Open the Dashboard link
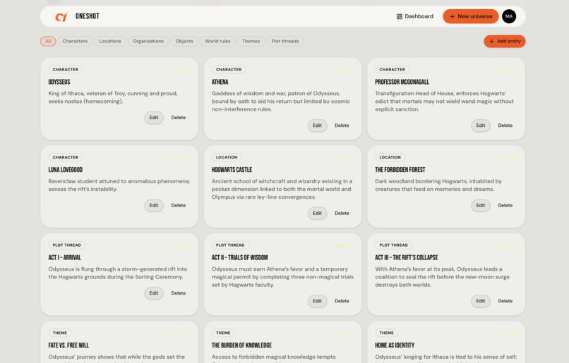Viewport: 569px width, 363px height. point(415,16)
